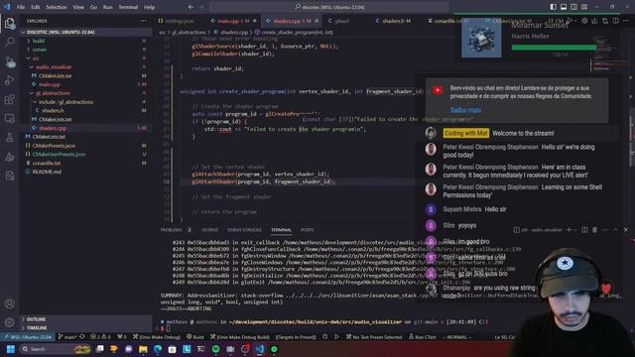Image resolution: width=635 pixels, height=357 pixels.
Task: Open the Manage gear menu
Action: coord(9,322)
